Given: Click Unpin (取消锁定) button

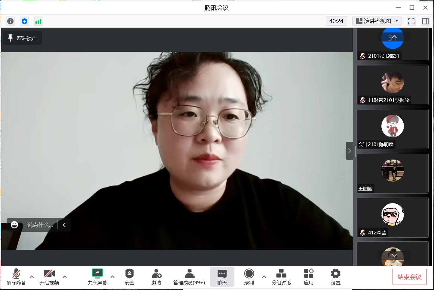Looking at the screenshot, I should coord(22,38).
